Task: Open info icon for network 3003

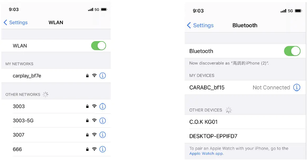Action: click(103, 106)
